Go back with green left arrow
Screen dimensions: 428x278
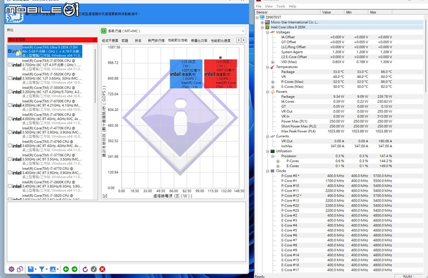point(66,269)
